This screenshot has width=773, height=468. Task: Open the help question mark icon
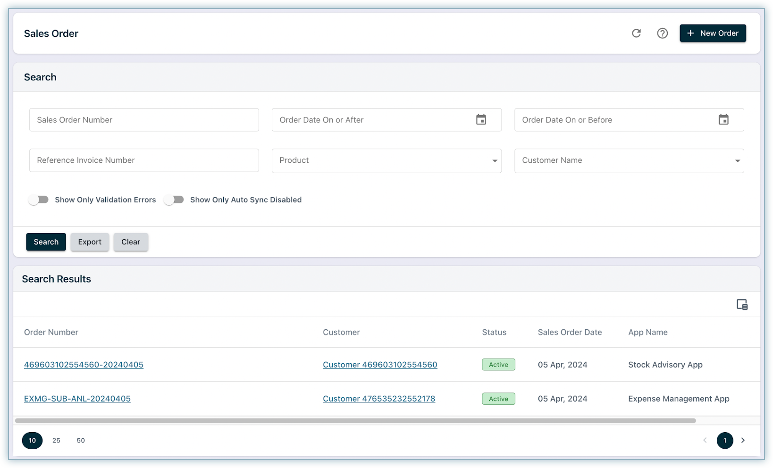[662, 33]
